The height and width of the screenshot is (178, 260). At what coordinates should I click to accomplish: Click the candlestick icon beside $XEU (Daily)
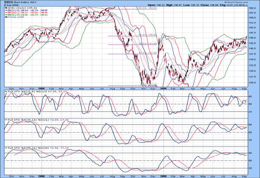tap(5, 8)
